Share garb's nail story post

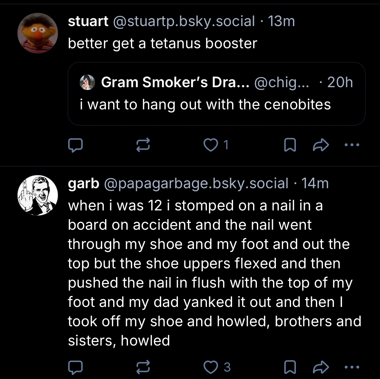321,367
